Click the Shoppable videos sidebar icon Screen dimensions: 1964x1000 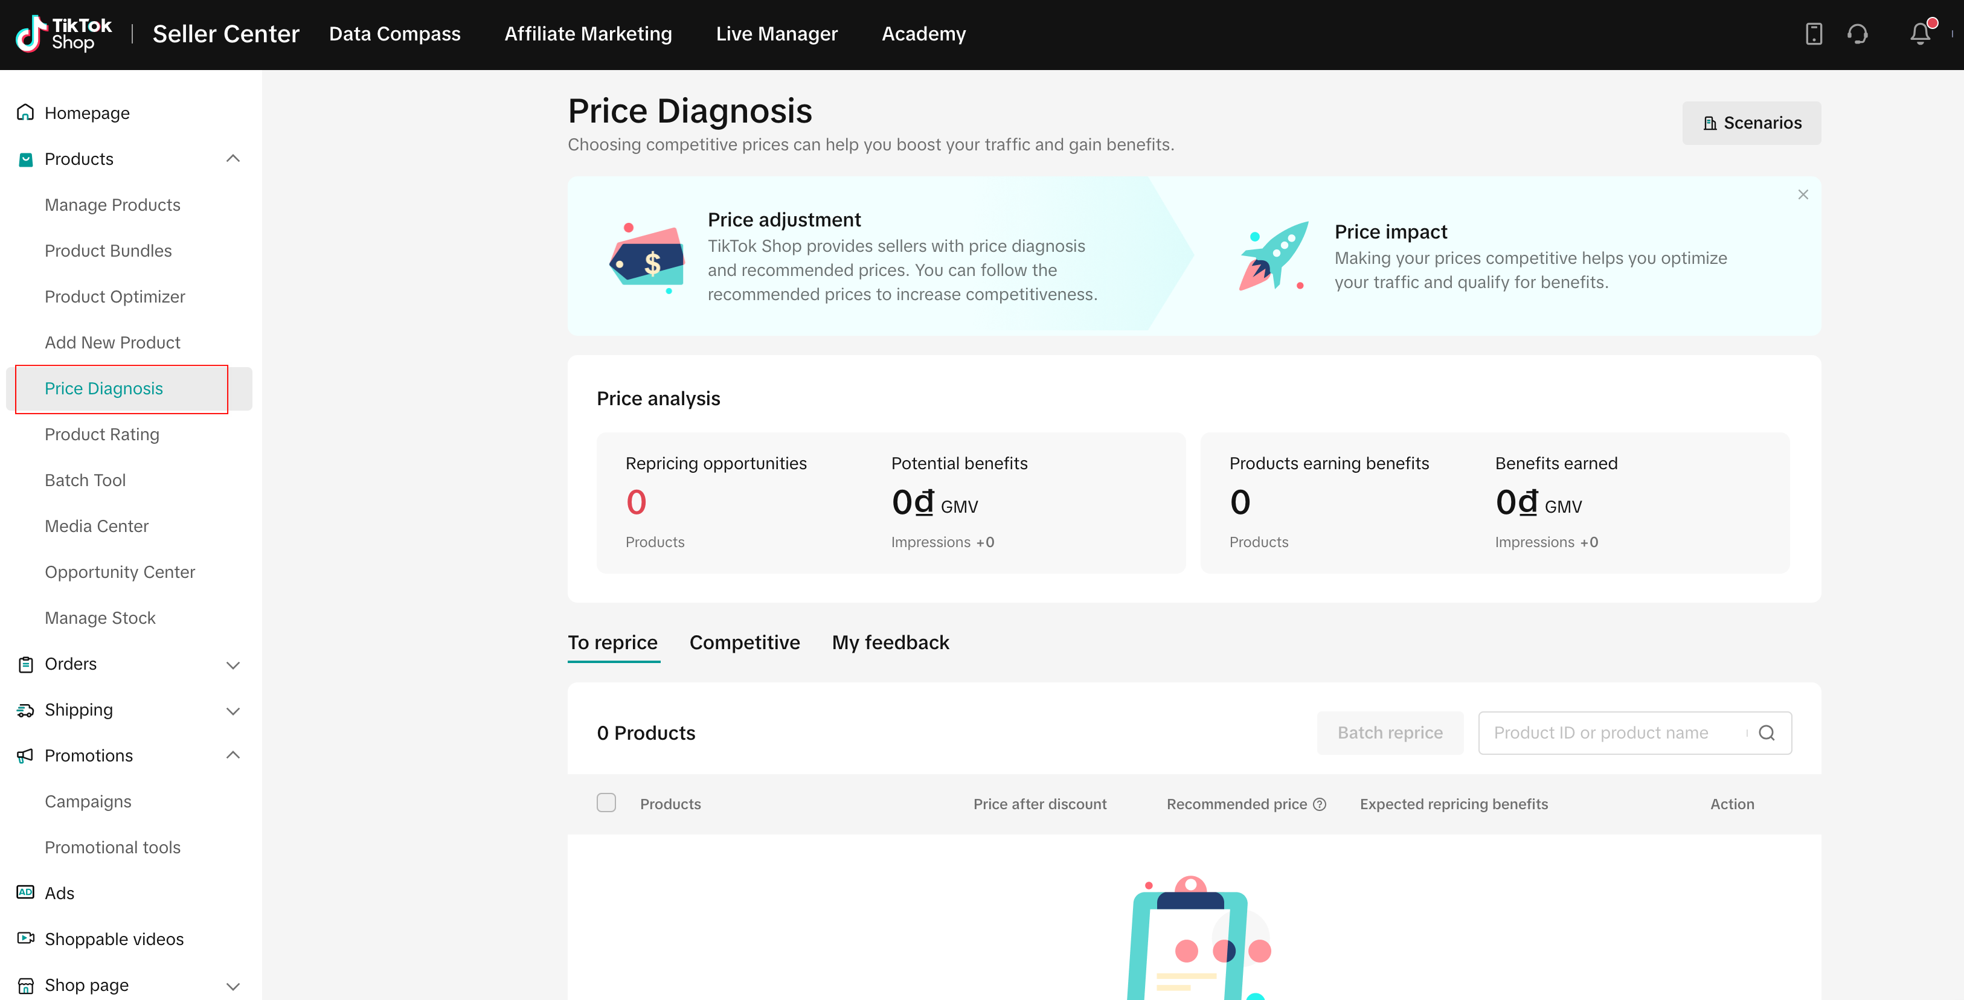pyautogui.click(x=25, y=937)
